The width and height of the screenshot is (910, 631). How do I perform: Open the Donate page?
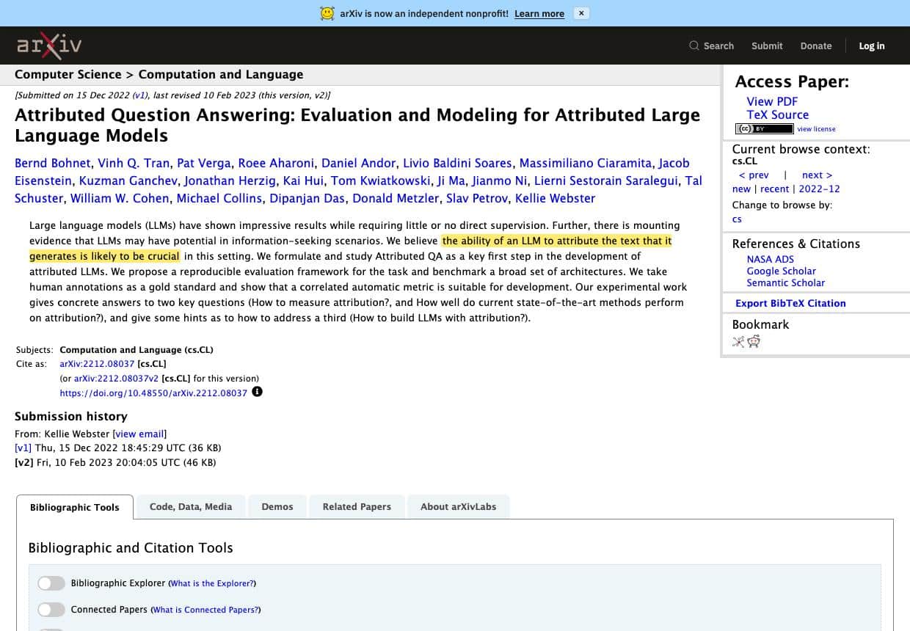coord(816,45)
